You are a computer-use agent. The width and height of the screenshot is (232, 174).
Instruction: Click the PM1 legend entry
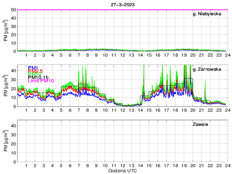coord(32,68)
